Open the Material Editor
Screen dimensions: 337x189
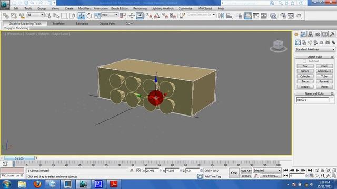click(273, 15)
